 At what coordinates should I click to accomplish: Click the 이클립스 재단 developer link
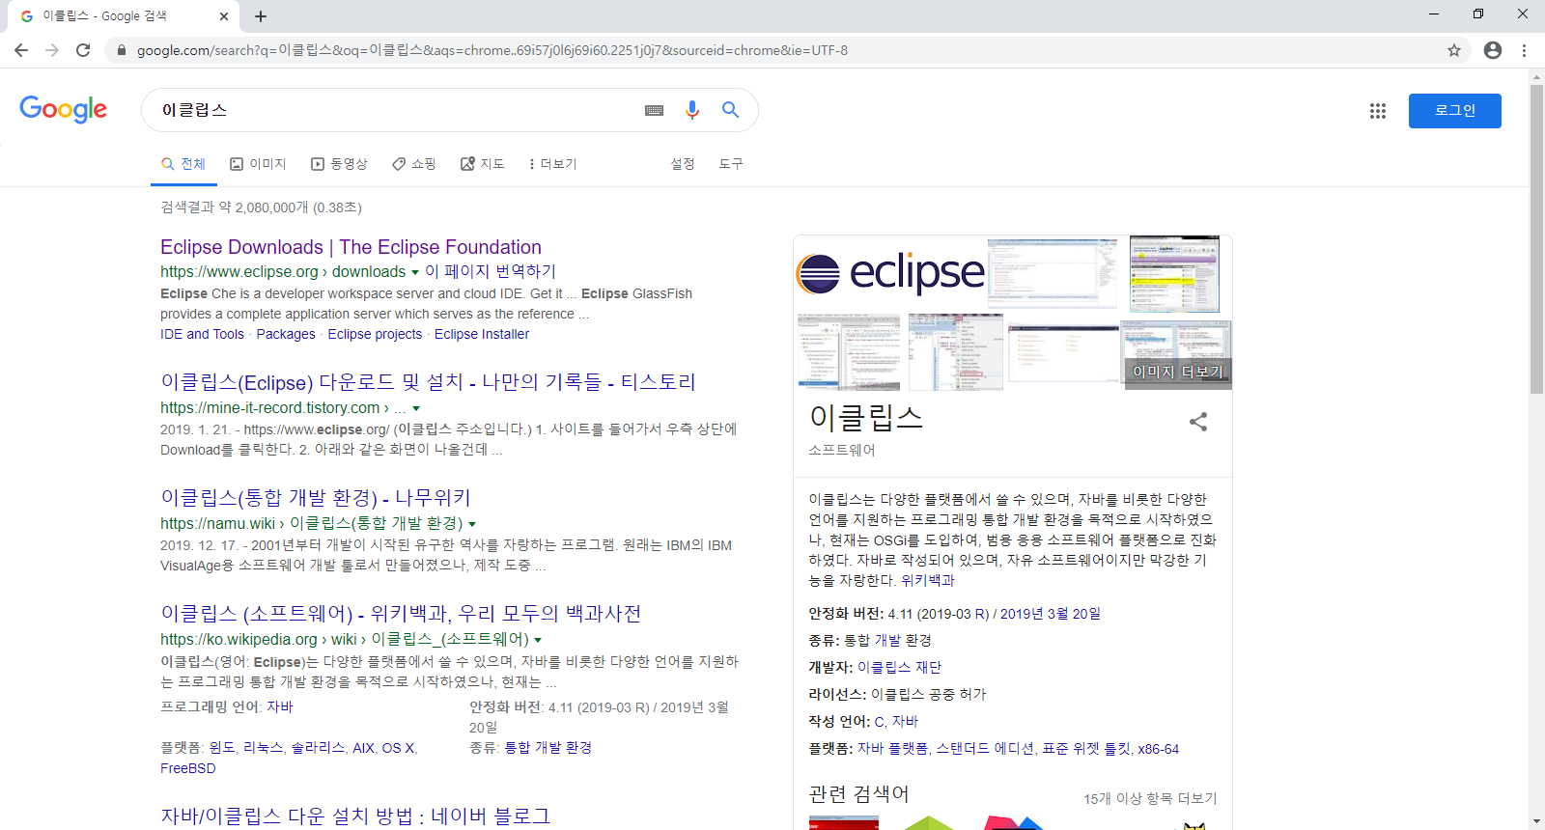coord(899,668)
